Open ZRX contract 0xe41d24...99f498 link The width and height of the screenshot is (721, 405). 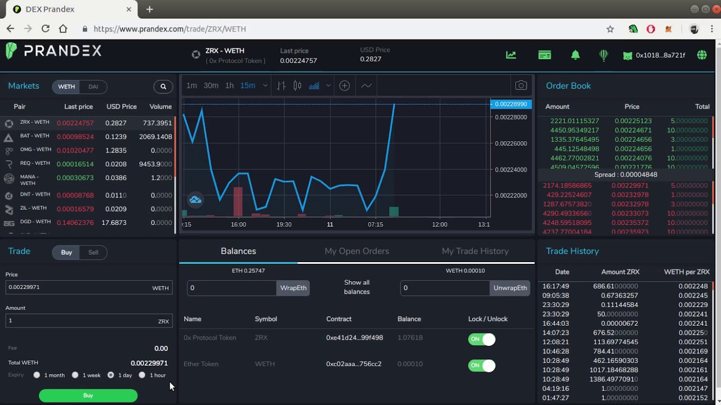click(354, 338)
